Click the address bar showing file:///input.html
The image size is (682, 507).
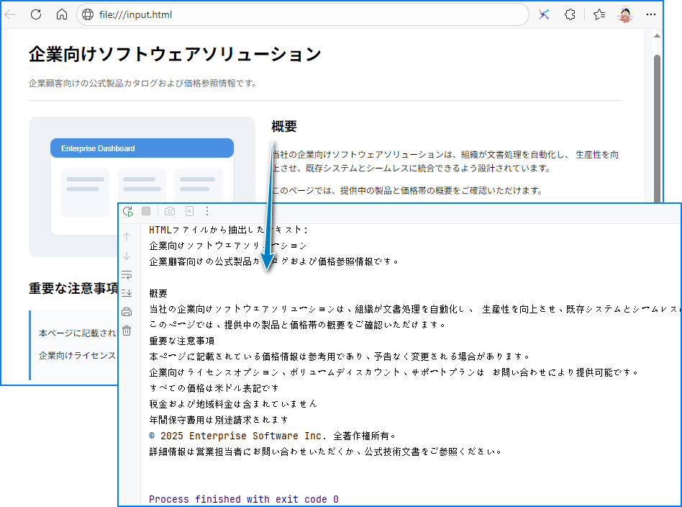click(216, 14)
